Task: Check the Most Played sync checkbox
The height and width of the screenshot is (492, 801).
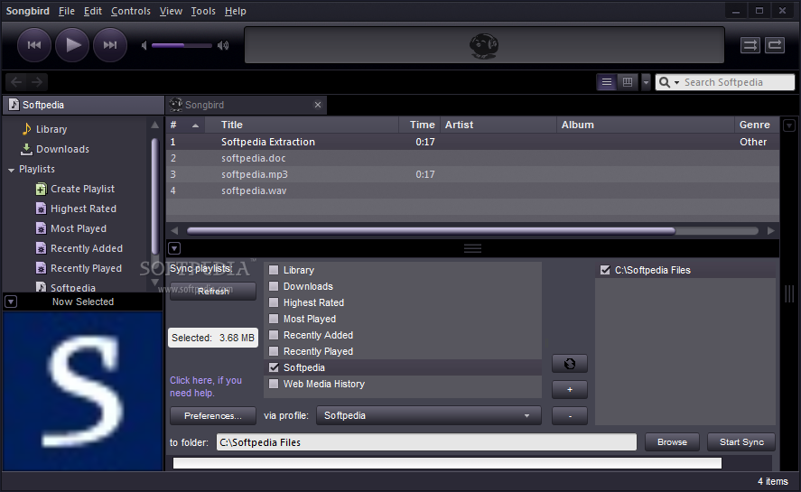Action: (x=274, y=319)
